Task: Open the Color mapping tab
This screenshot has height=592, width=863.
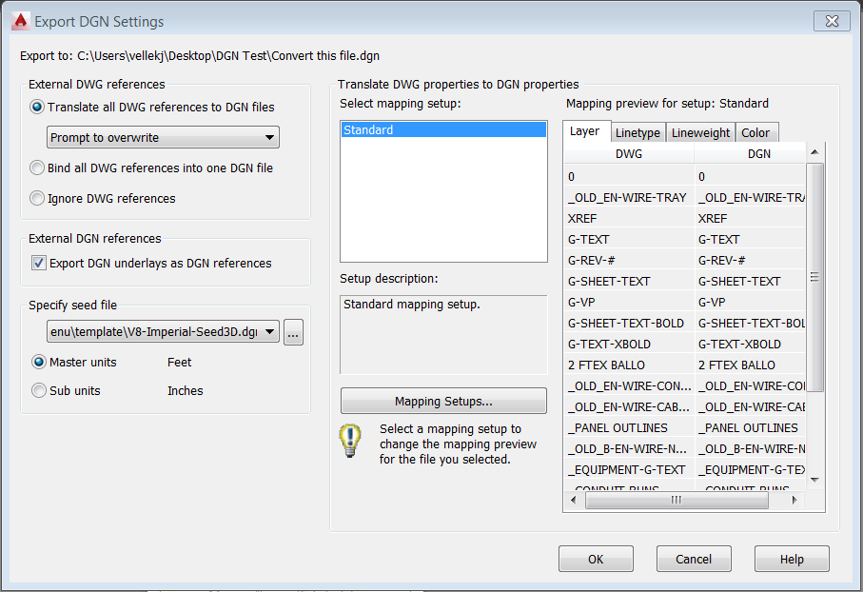Action: [756, 131]
